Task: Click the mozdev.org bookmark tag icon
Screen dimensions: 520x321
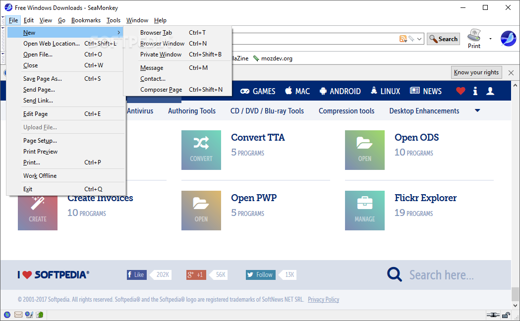Action: click(256, 58)
